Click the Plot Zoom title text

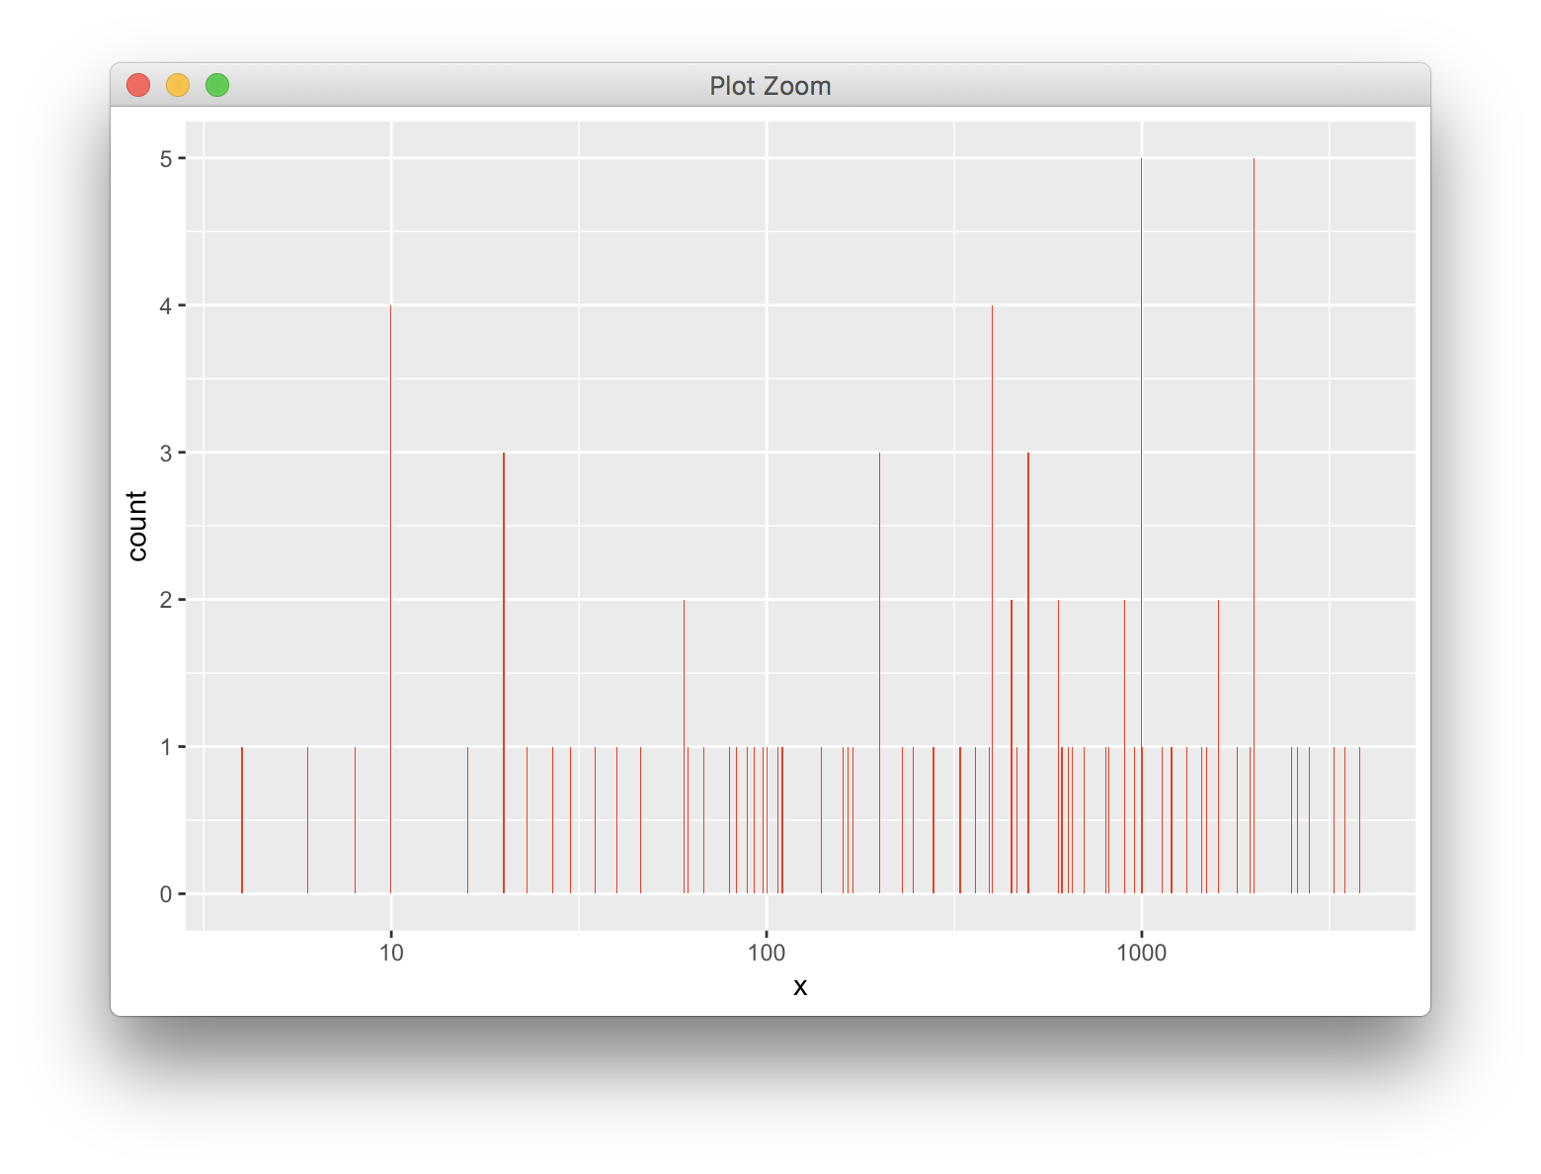point(770,86)
